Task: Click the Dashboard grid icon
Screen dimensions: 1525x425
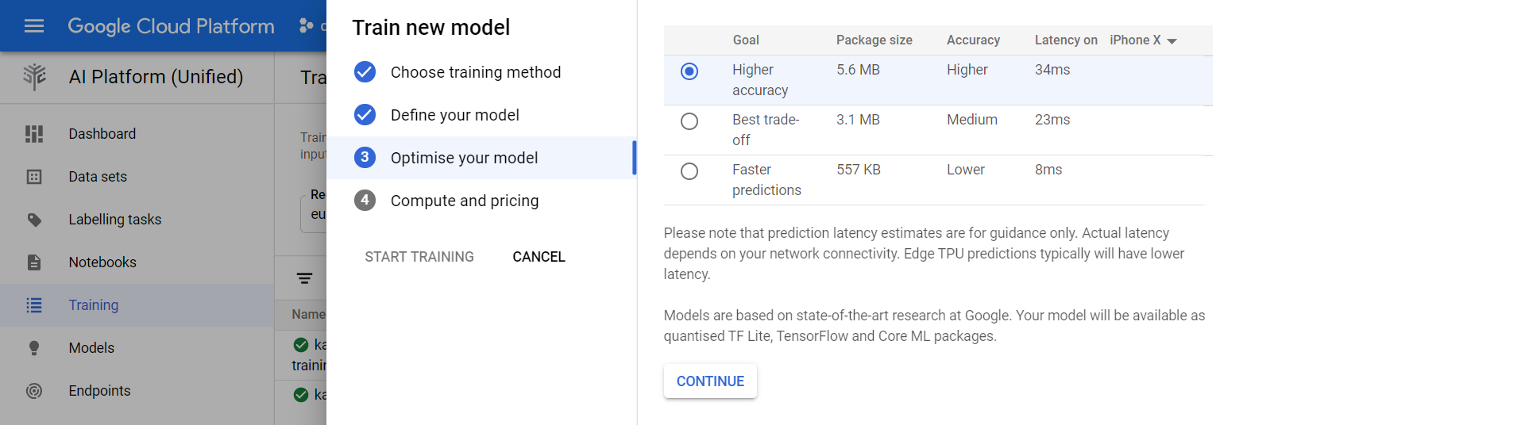Action: click(x=34, y=134)
